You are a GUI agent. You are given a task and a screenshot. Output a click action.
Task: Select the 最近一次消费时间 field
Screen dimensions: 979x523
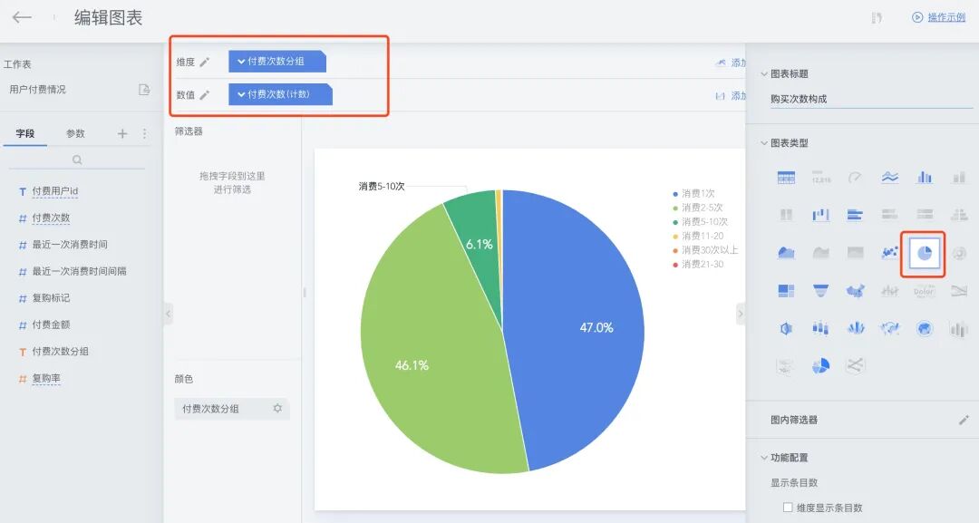tap(69, 245)
